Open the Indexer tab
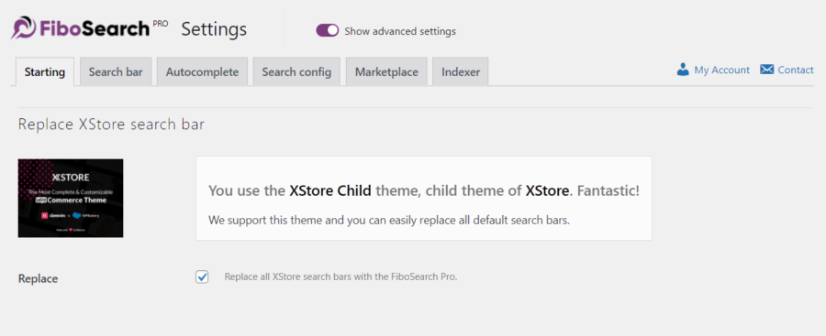826x336 pixels. [461, 72]
